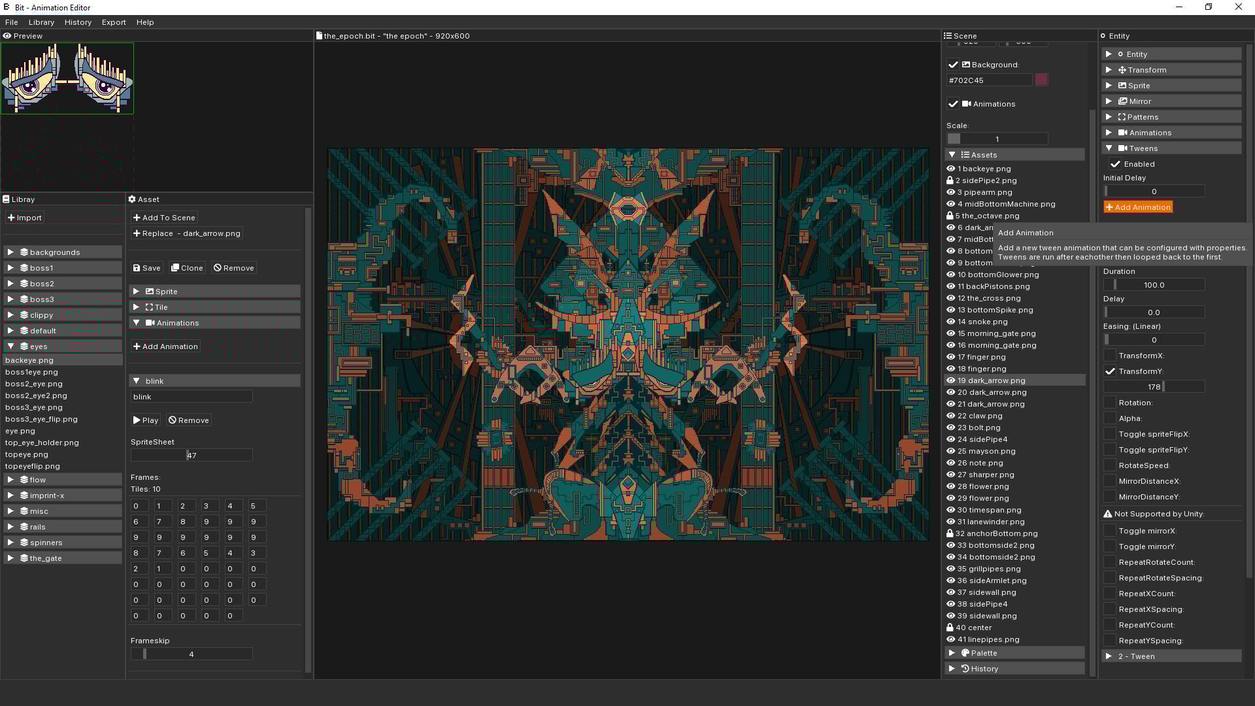Viewport: 1255px width, 706px height.
Task: Expand the Patterns component in Entity panel
Action: coord(1109,116)
